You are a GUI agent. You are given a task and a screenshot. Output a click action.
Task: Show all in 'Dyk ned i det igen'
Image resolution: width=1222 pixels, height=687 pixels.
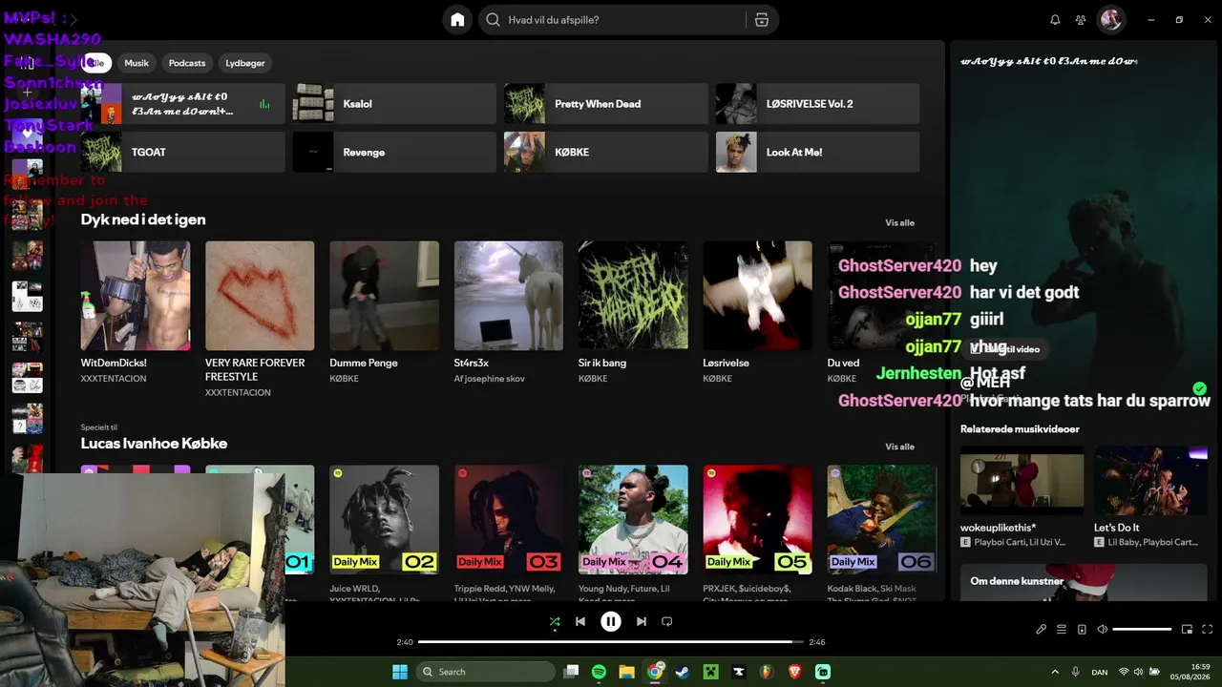pos(899,222)
